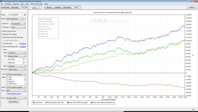Click the green icon next to Report dropdown
The height and width of the screenshot is (112, 198).
point(25,19)
